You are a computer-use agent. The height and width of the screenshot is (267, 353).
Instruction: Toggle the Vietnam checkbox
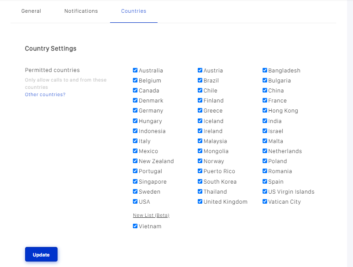coord(135,226)
